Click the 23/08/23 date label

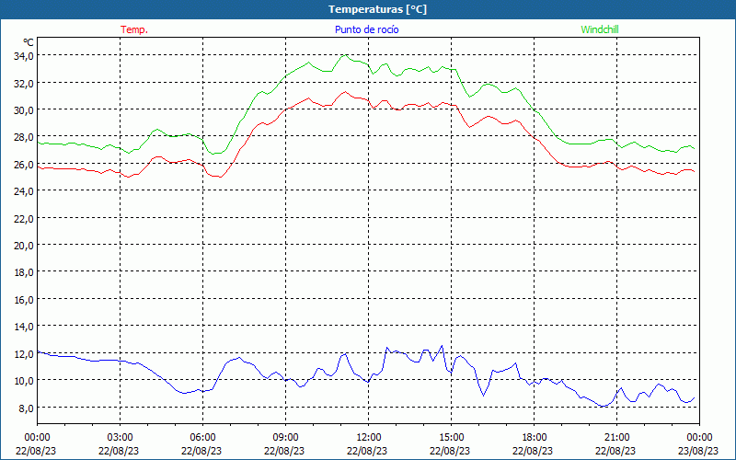(x=698, y=451)
